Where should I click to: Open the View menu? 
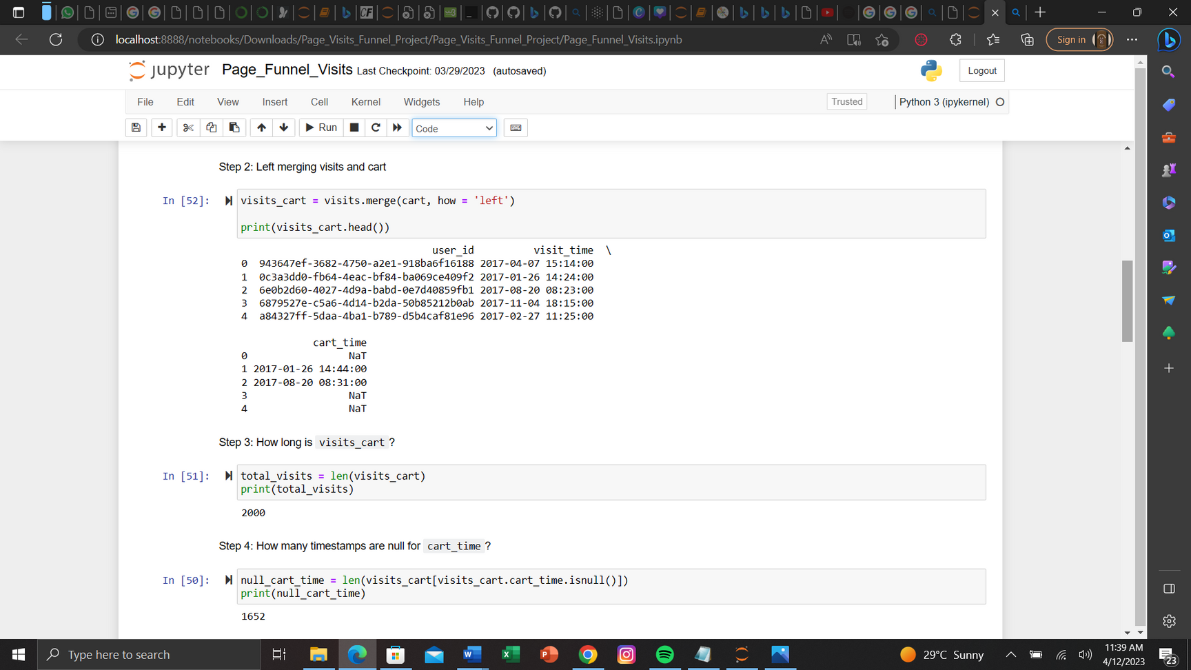[x=228, y=102]
